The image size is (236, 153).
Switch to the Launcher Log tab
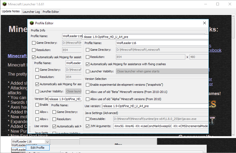31,12
